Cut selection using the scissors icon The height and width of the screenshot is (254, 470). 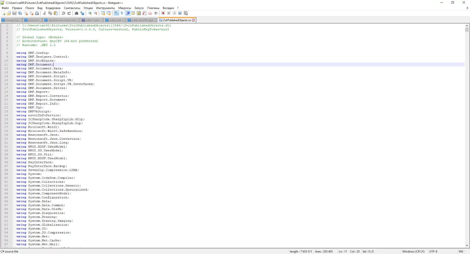click(x=44, y=13)
